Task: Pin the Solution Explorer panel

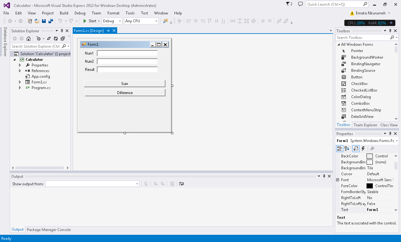Action: click(x=62, y=31)
